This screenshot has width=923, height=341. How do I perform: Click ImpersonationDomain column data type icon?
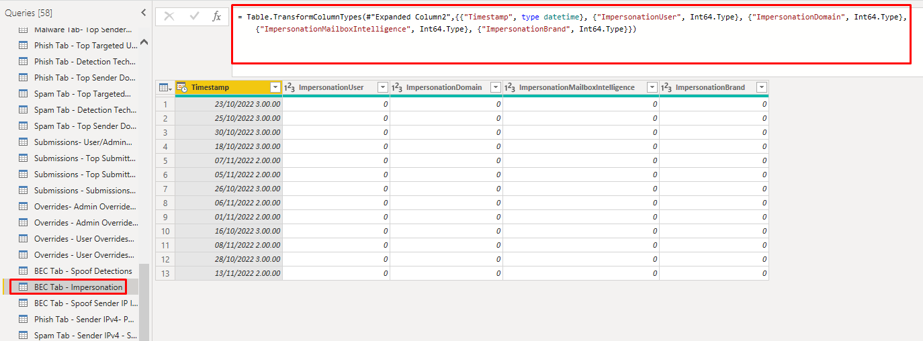pyautogui.click(x=397, y=87)
